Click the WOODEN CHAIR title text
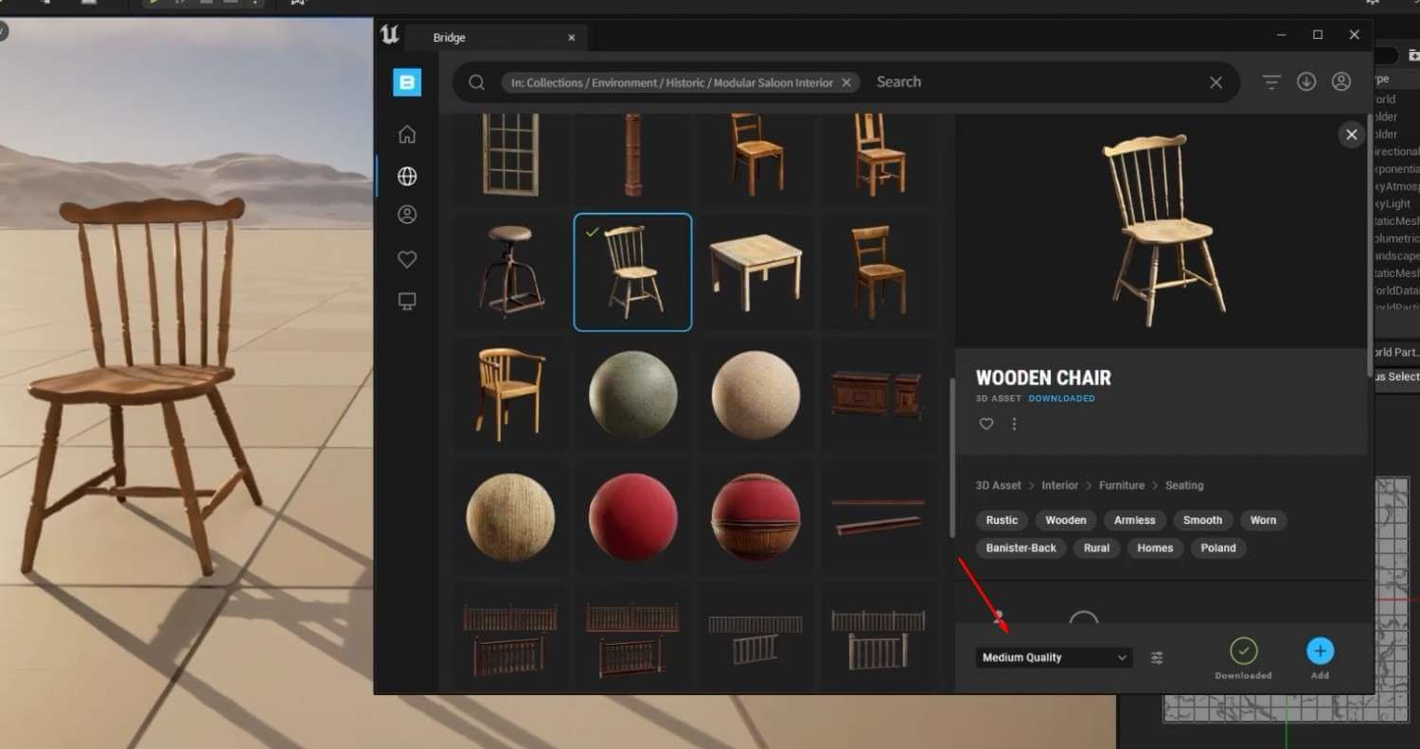 coord(1043,377)
